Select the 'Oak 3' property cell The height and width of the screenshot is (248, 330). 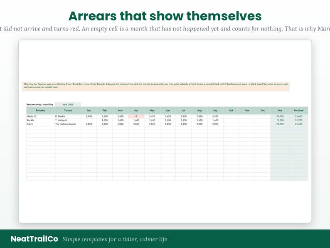coord(41,124)
